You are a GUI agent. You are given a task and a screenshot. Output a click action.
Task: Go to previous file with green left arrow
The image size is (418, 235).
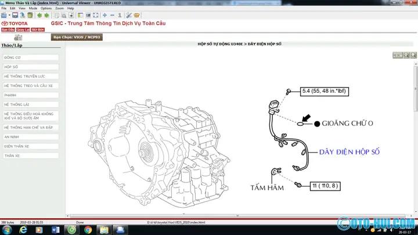click(x=39, y=15)
